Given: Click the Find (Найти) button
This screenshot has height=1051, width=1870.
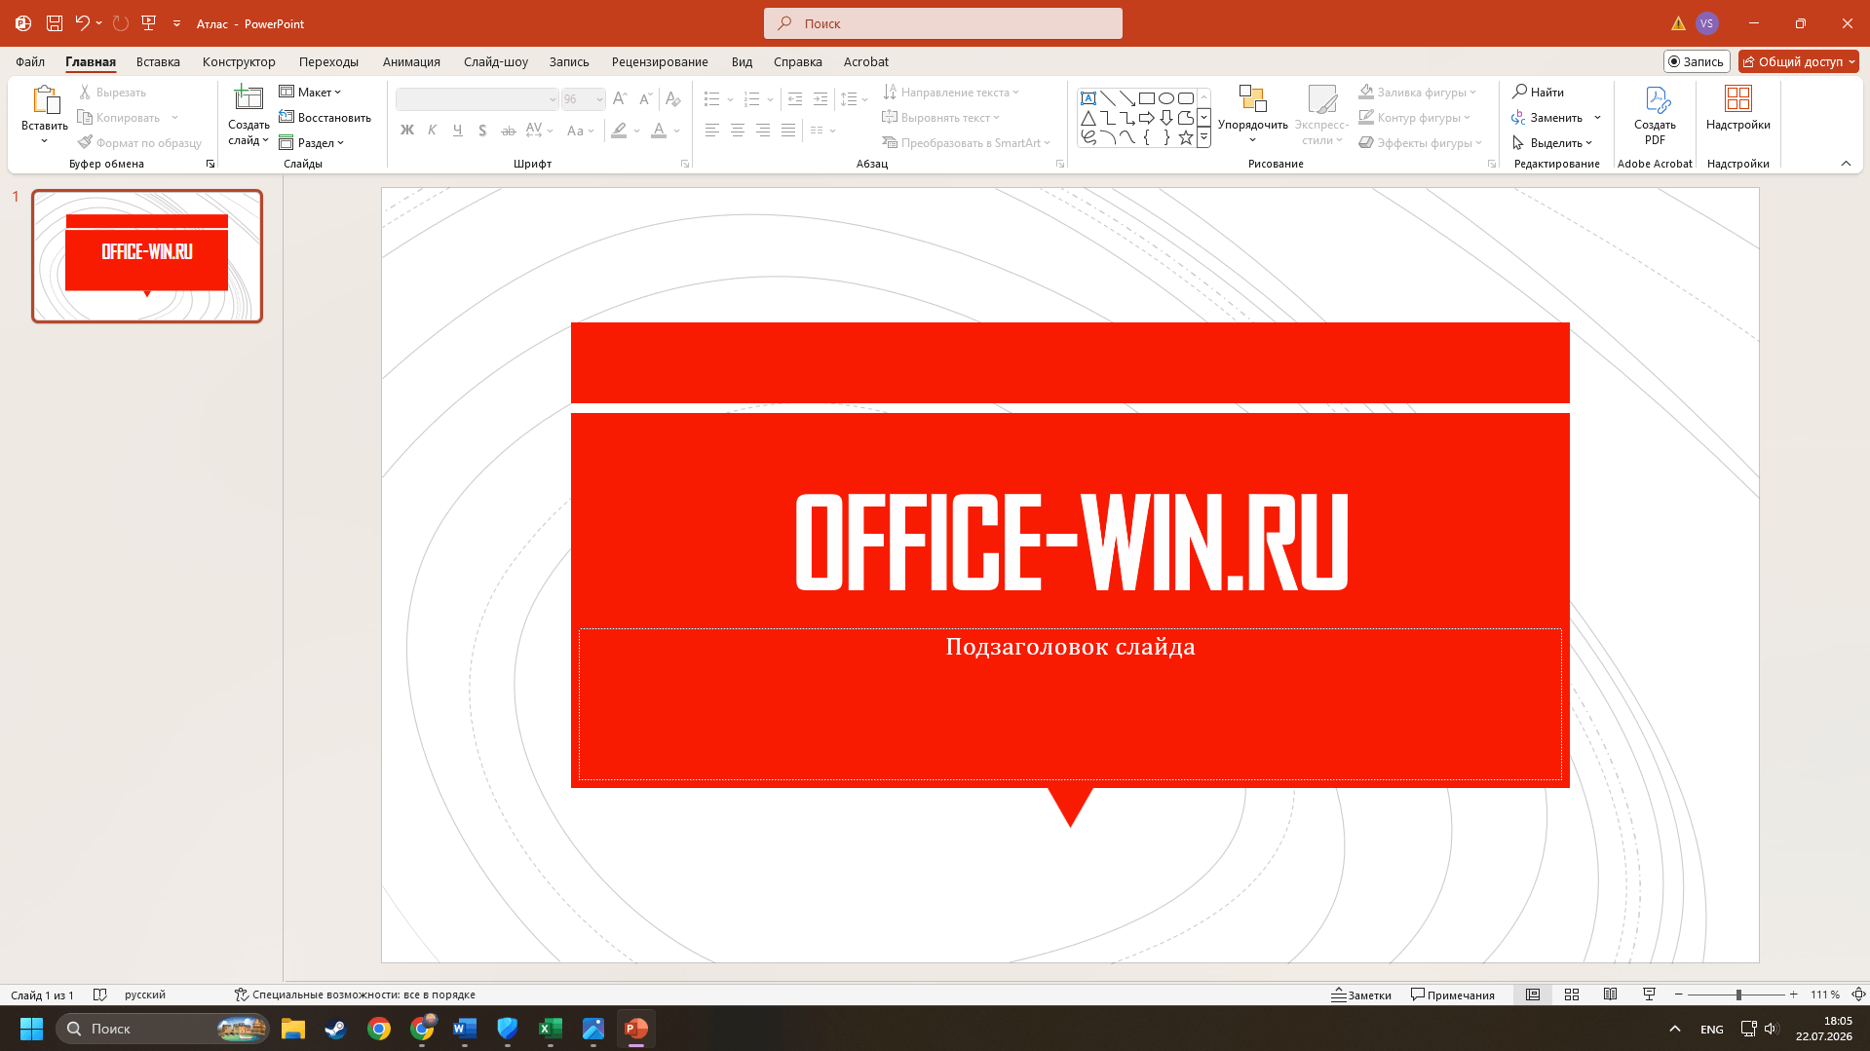Looking at the screenshot, I should point(1539,93).
